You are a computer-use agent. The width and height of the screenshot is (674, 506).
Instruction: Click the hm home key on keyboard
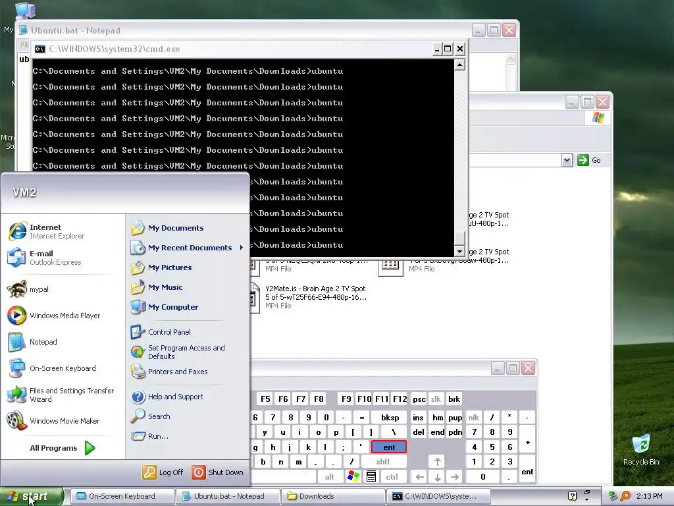point(438,417)
